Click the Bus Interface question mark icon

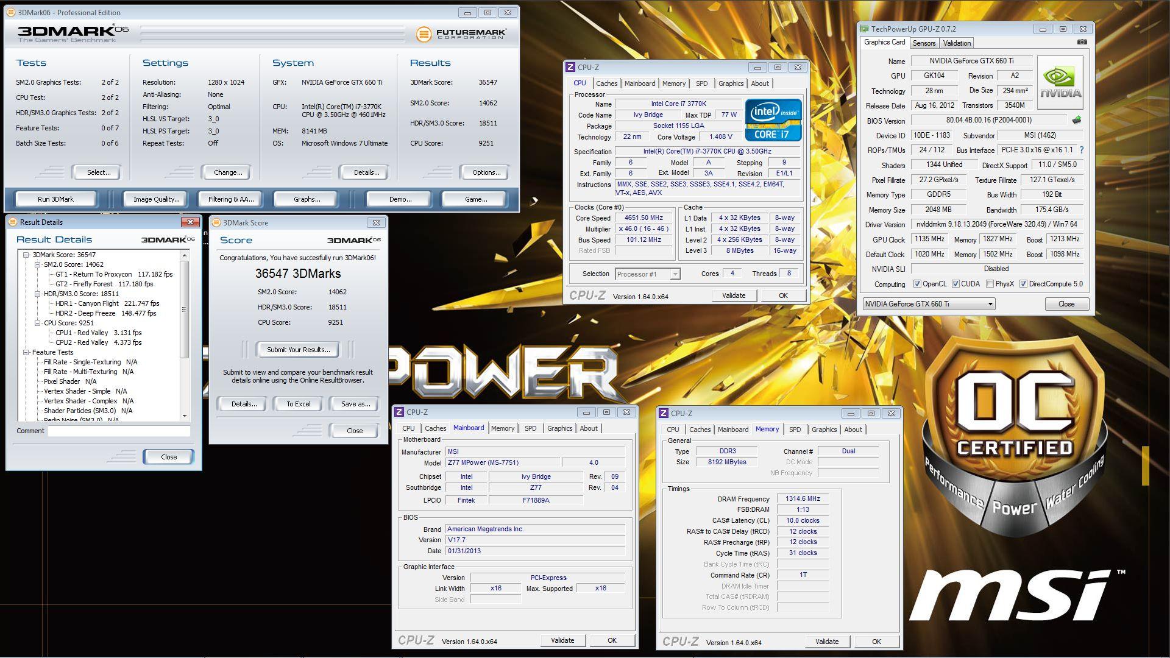coord(1082,150)
